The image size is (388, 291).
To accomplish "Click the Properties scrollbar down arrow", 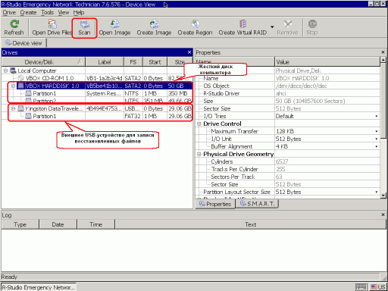I will [383, 196].
